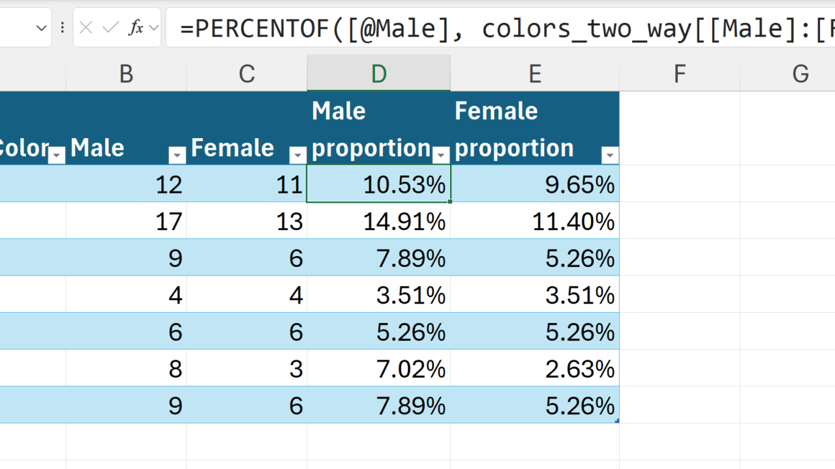This screenshot has width=835, height=469.
Task: Open the Male proportion filter dropdown
Action: (441, 155)
